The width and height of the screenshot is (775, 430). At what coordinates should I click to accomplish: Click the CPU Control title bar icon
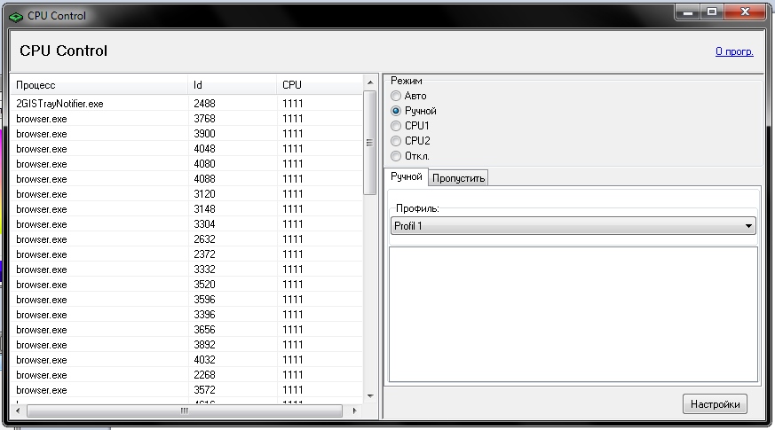pos(15,15)
